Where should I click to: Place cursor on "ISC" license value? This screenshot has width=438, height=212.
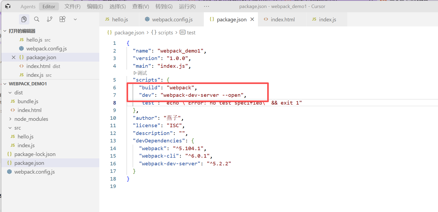point(174,125)
